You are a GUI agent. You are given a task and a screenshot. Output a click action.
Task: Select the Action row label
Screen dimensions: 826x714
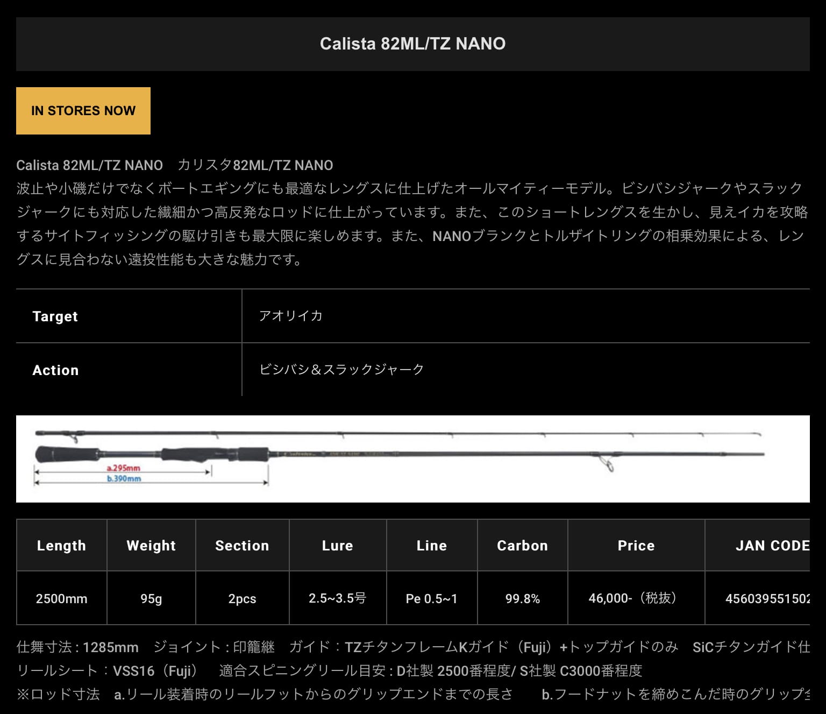(55, 370)
